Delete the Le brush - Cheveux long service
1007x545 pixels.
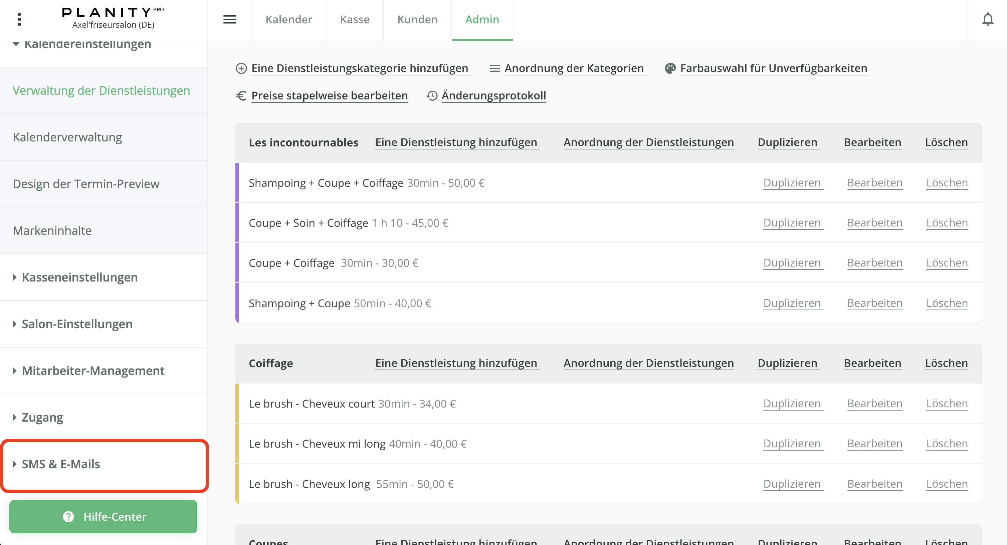tap(947, 484)
